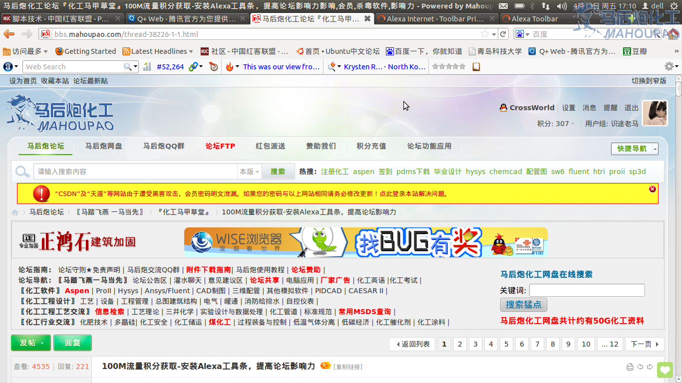Open the home page via house icon
The height and width of the screenshot is (383, 682).
point(673,34)
